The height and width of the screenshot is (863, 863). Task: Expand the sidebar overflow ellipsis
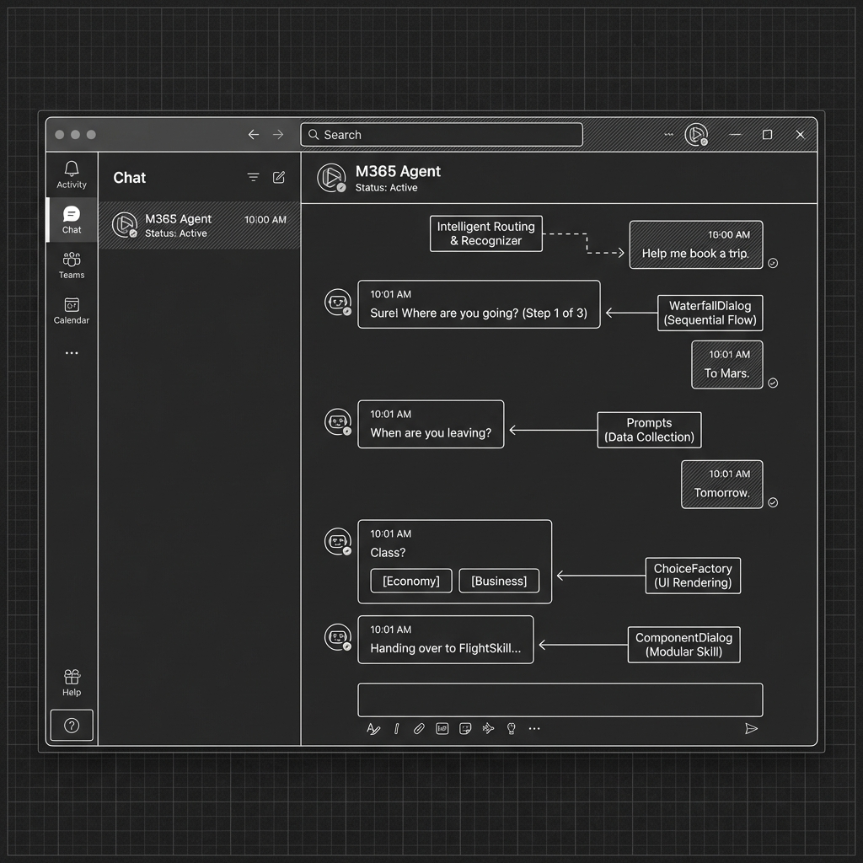(x=71, y=353)
